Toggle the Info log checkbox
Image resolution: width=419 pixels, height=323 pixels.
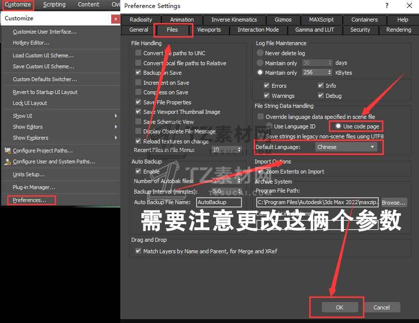[321, 86]
